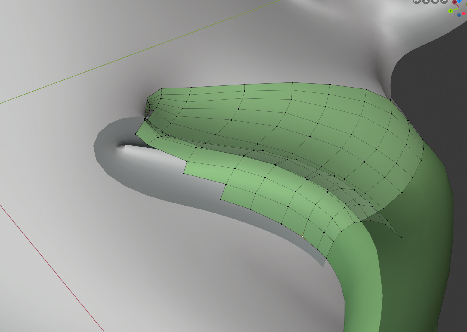Toggle perspective/orthographic view grid icon
The height and width of the screenshot is (332, 467).
(x=417, y=1)
